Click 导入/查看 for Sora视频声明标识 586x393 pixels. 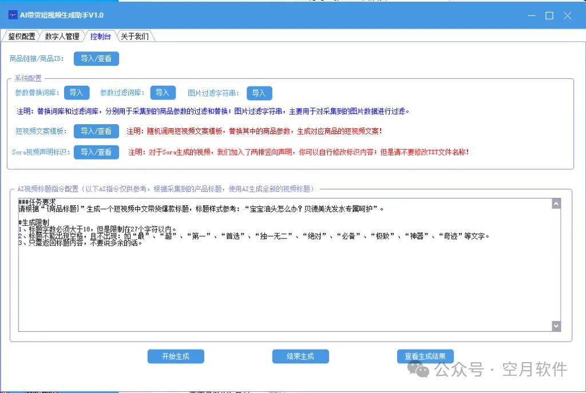96,152
